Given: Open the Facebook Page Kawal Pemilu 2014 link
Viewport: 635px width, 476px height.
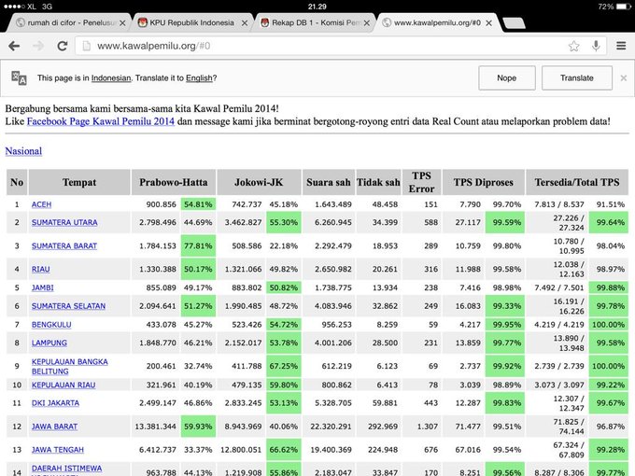Looking at the screenshot, I should [x=101, y=121].
